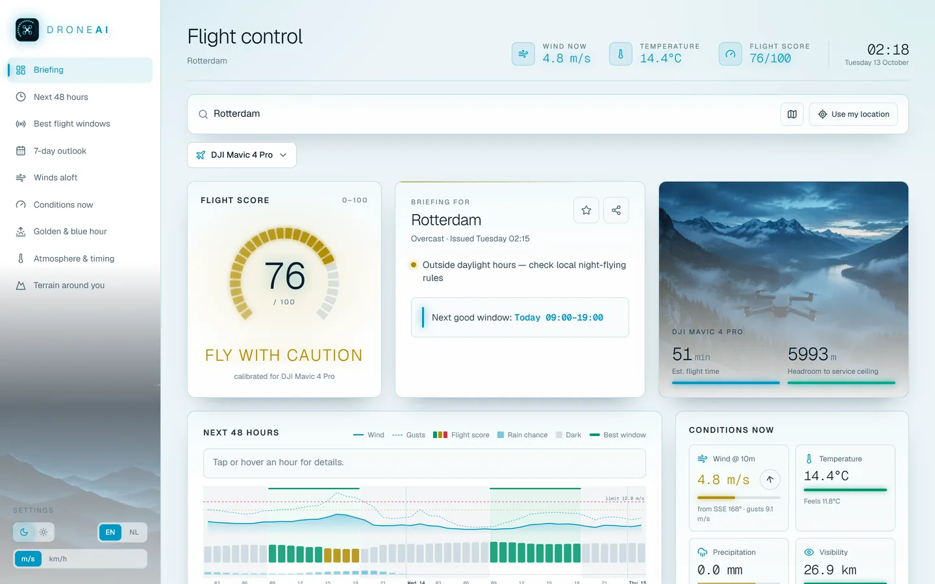Click the drone icon in model selector
Viewport: 935px width, 584px height.
pyautogui.click(x=201, y=155)
